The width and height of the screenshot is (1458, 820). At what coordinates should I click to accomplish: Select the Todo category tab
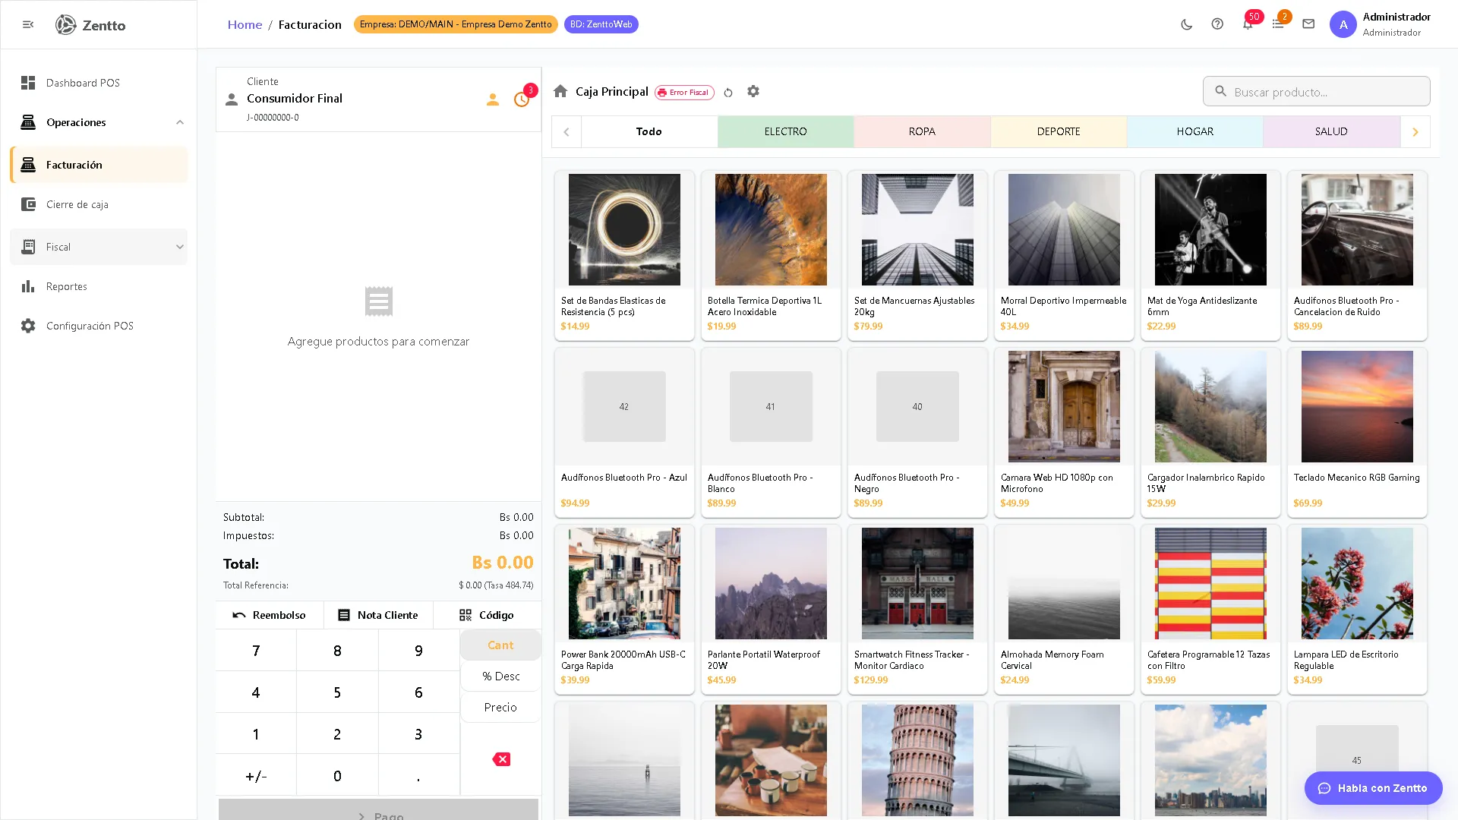coord(649,132)
